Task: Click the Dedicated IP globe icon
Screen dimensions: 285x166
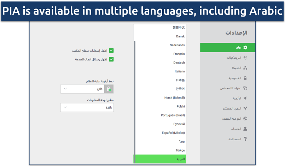Action: click(x=245, y=88)
